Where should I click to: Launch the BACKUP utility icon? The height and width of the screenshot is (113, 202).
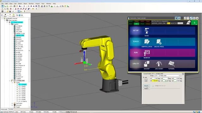click(146, 64)
